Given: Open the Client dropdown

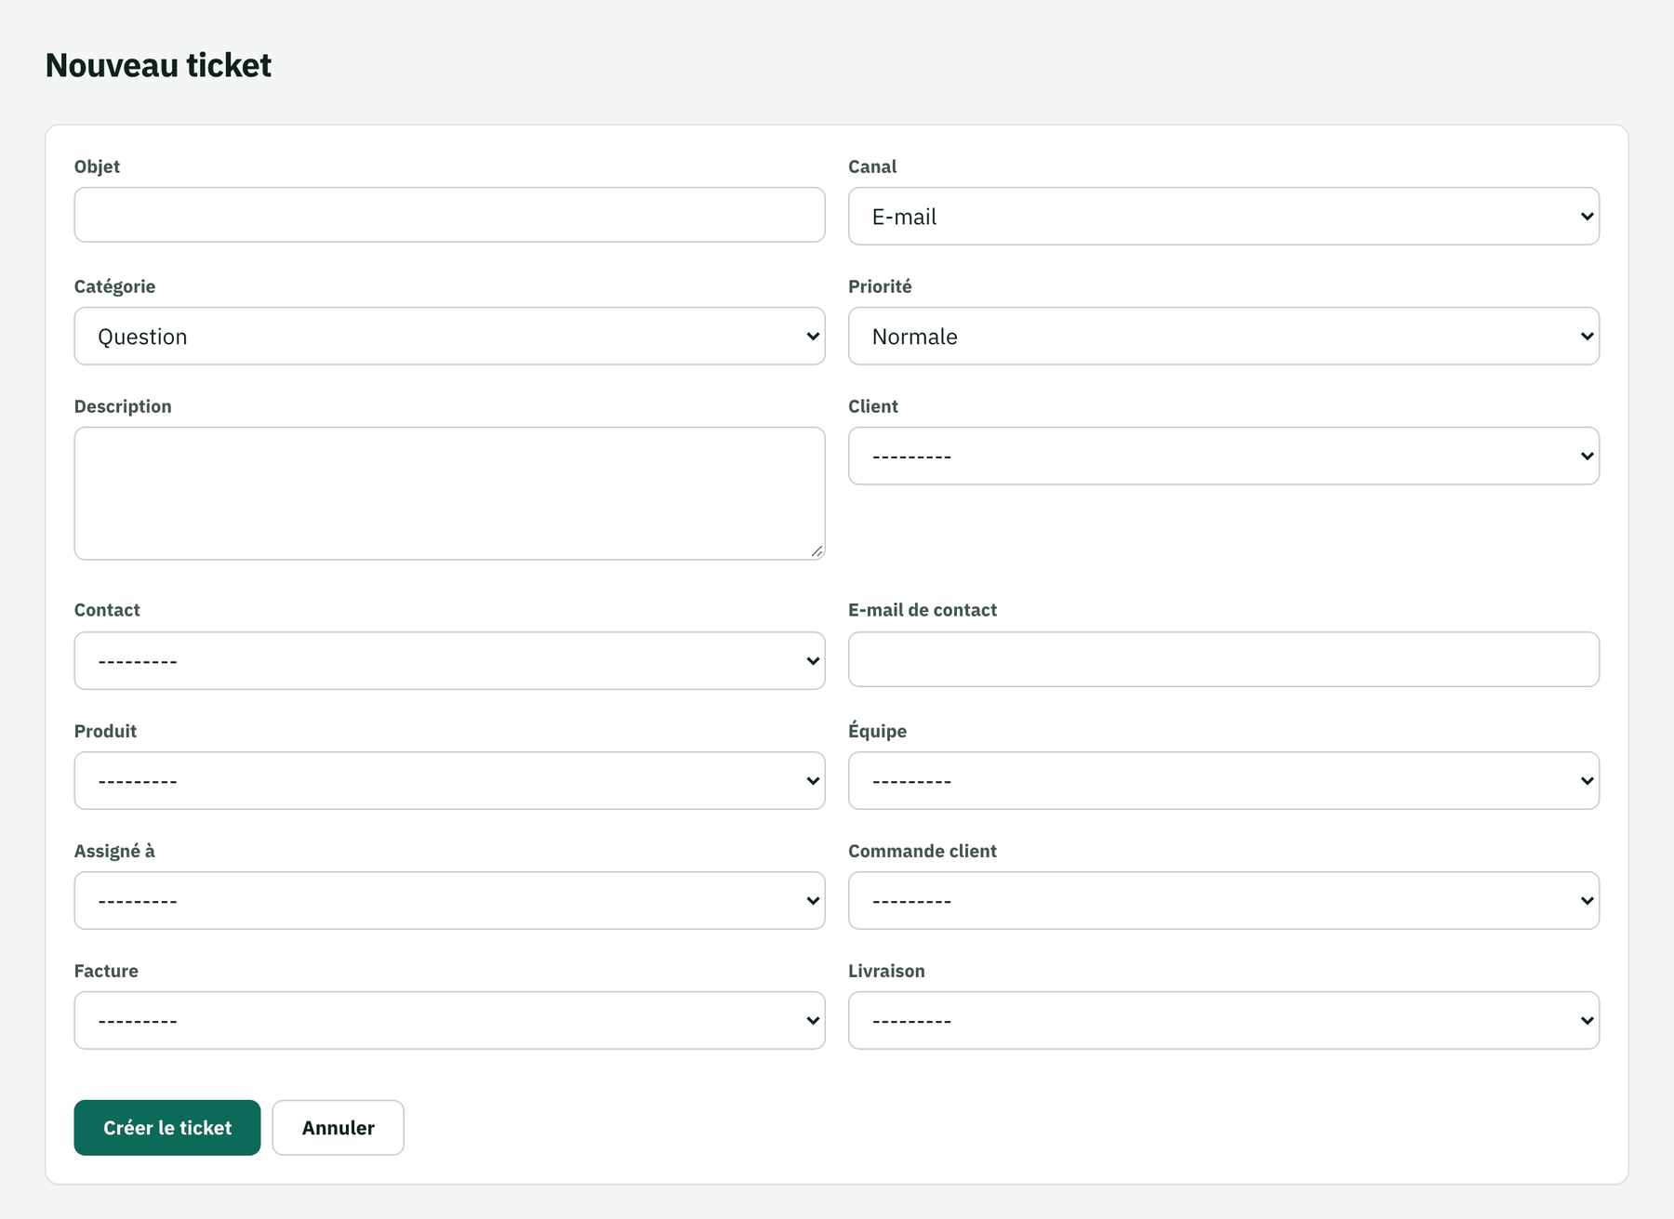Looking at the screenshot, I should click(1223, 457).
